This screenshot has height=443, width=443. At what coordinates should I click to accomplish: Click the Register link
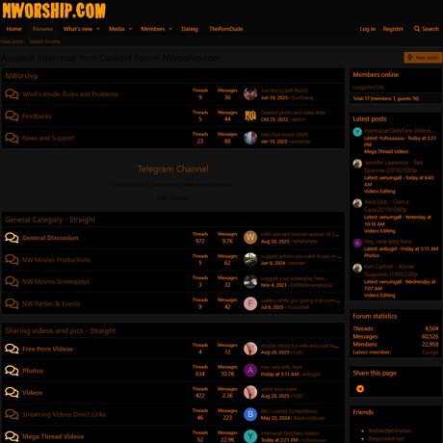tap(393, 29)
